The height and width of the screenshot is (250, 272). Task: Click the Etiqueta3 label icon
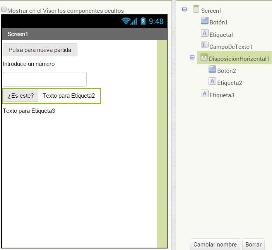point(205,94)
